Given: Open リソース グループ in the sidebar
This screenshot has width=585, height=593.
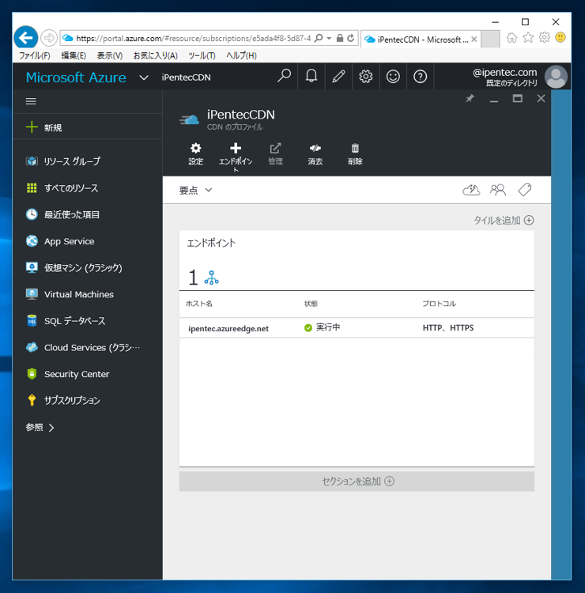Looking at the screenshot, I should [x=87, y=161].
